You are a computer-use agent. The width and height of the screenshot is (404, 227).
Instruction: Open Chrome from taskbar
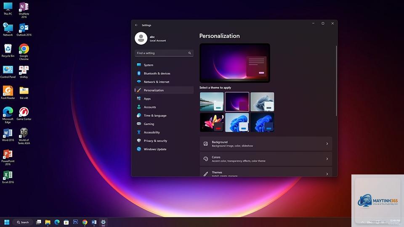85,222
